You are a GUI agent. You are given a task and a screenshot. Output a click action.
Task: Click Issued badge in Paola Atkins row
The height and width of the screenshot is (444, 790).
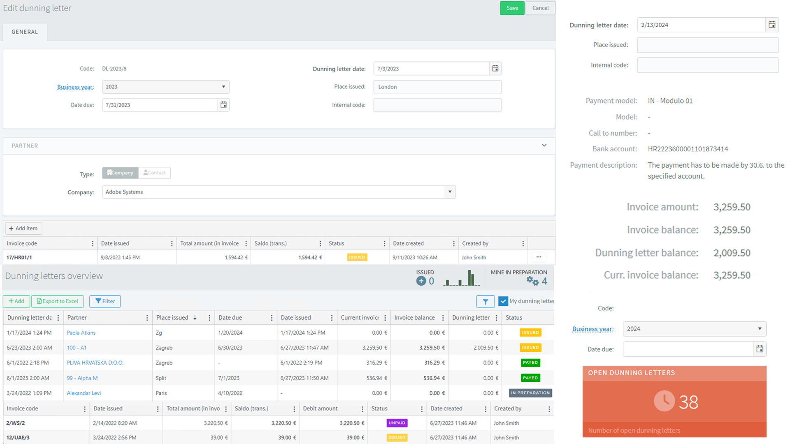pyautogui.click(x=530, y=333)
